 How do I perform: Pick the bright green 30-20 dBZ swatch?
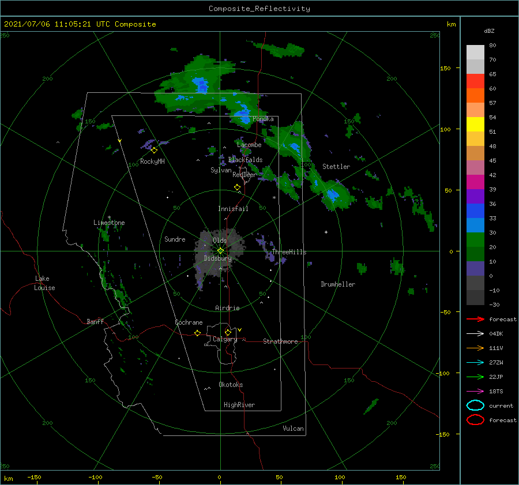(x=475, y=240)
